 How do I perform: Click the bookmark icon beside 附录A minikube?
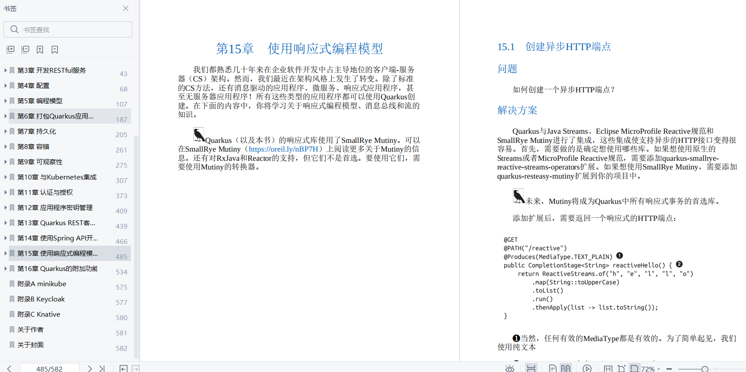coord(12,284)
